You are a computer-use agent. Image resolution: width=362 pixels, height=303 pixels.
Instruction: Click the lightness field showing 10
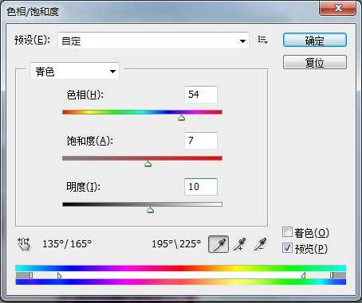tap(201, 187)
